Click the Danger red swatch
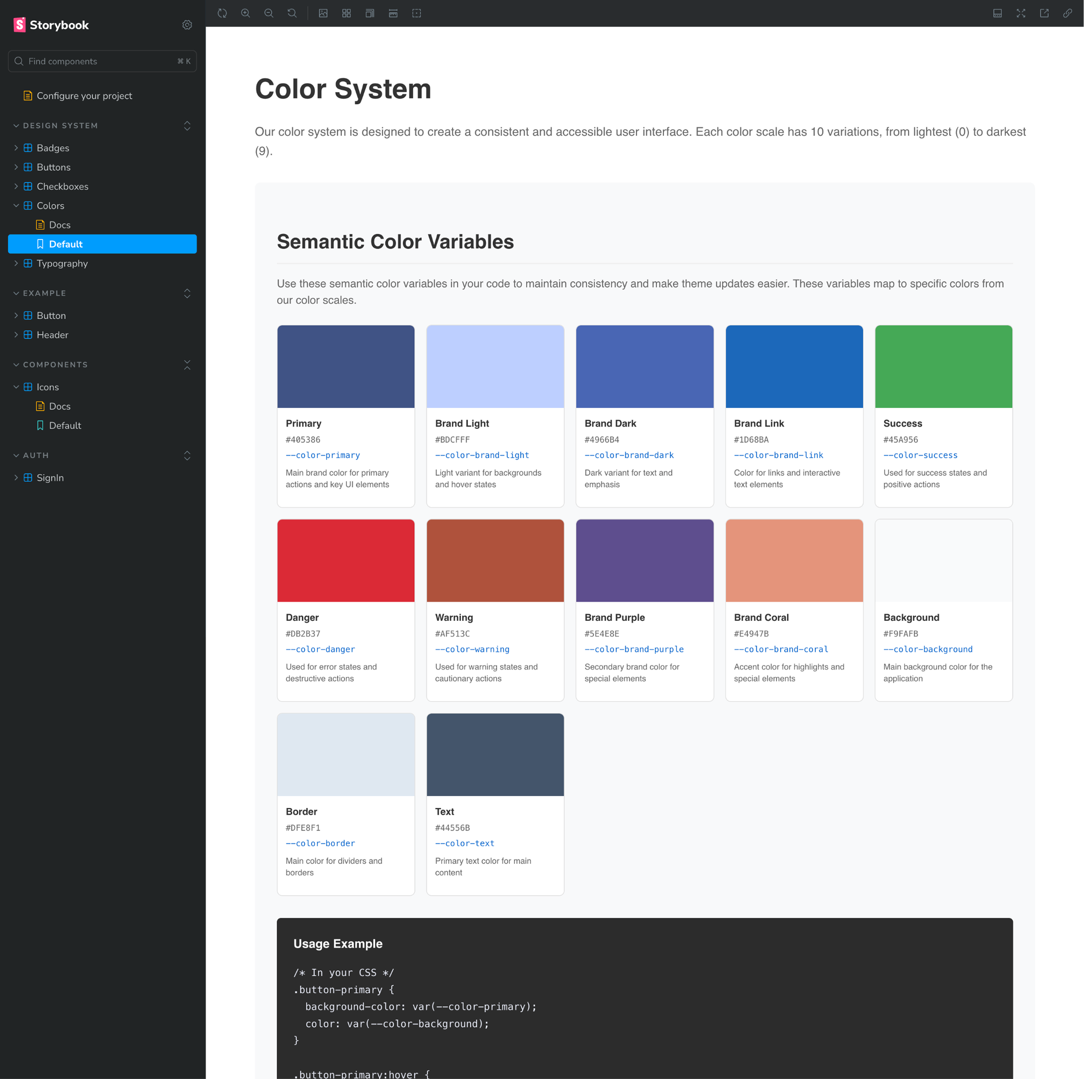The width and height of the screenshot is (1084, 1079). (x=346, y=561)
